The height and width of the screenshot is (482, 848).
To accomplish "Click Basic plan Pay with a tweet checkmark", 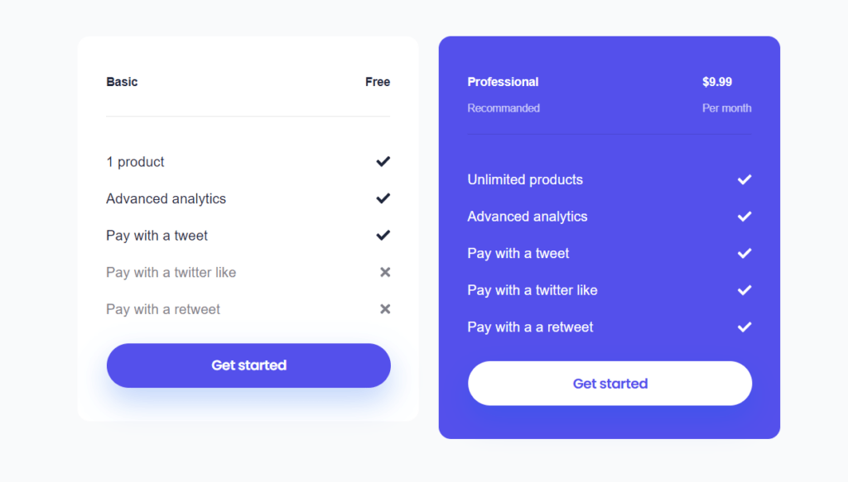I will [x=383, y=235].
